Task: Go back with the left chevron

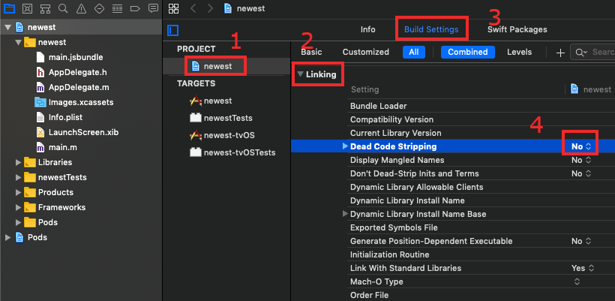Action: click(x=193, y=8)
